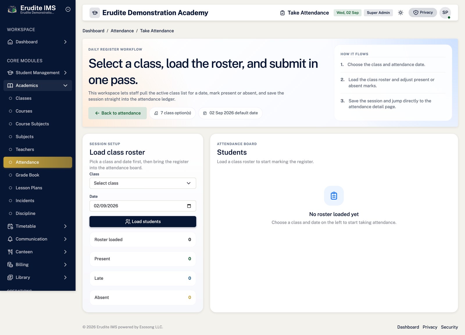Open the Grade Book submenu item
This screenshot has width=465, height=335.
click(x=38, y=175)
